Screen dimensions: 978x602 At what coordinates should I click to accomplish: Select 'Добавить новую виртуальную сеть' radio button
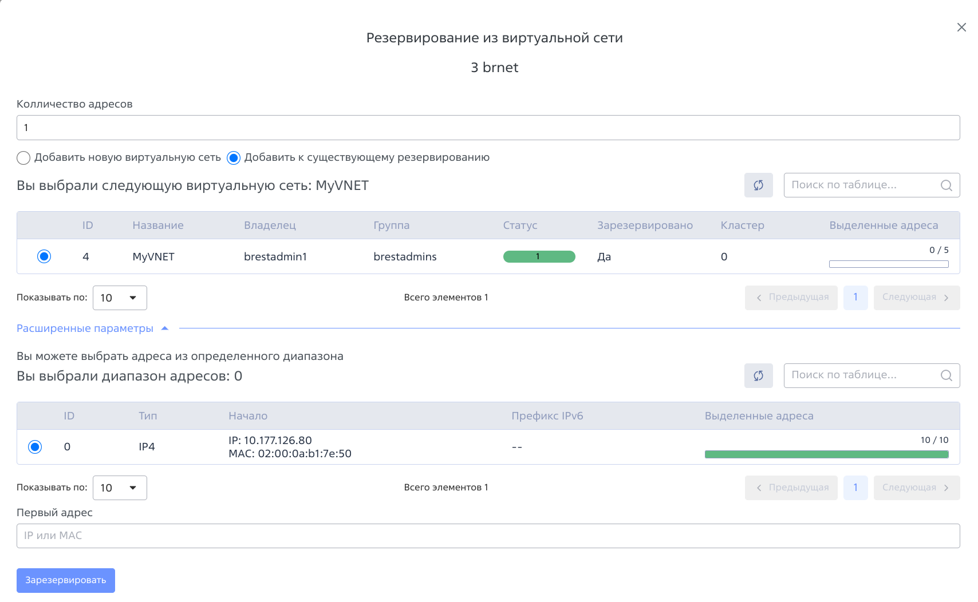pos(23,157)
